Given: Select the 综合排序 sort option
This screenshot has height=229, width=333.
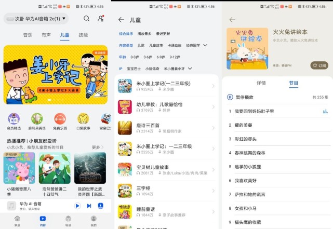Looking at the screenshot, I should (x=126, y=34).
